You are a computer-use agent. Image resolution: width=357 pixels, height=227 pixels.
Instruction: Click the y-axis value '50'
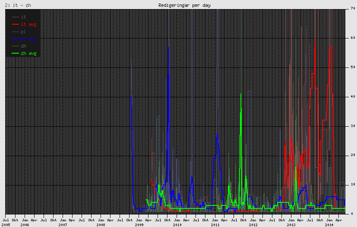coord(353,67)
